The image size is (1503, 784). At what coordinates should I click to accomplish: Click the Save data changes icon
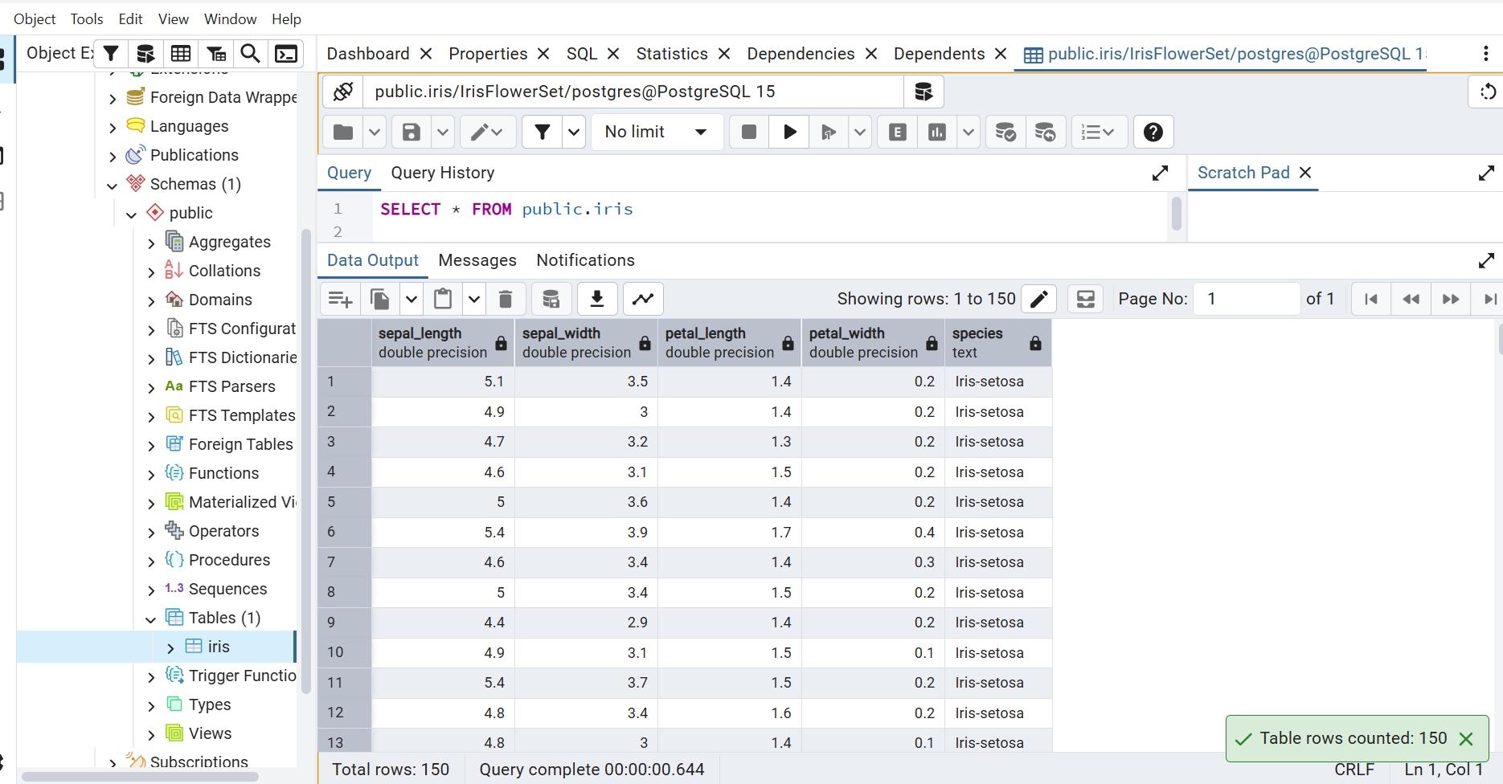551,299
